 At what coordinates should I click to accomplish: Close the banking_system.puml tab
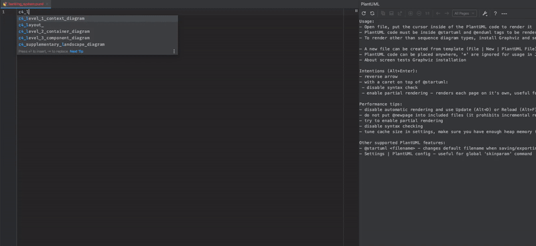[47, 4]
